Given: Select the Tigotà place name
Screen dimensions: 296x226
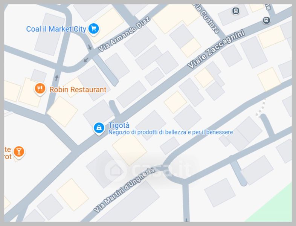Looking at the screenshot, I should coord(119,125).
